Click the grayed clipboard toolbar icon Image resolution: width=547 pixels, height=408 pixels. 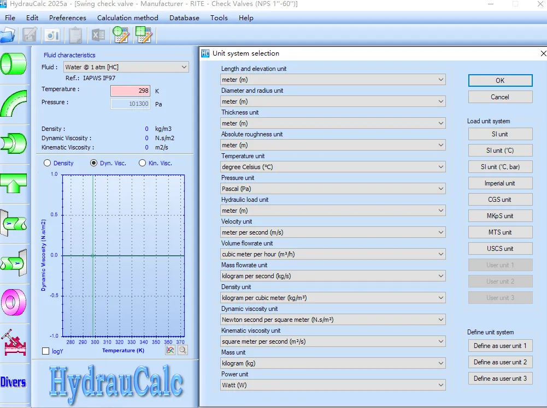click(x=75, y=35)
